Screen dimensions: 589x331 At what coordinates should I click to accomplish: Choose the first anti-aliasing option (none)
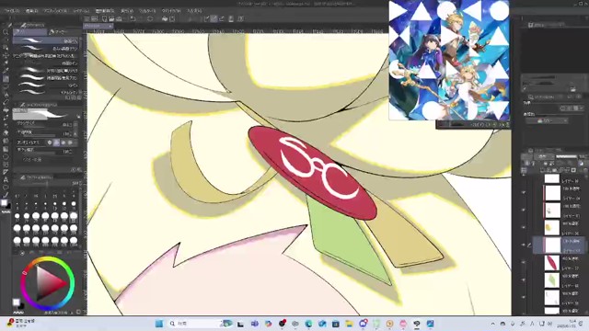click(x=50, y=143)
